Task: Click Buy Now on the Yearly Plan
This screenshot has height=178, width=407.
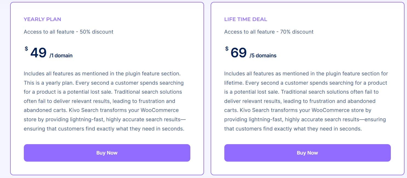Action: tap(107, 153)
